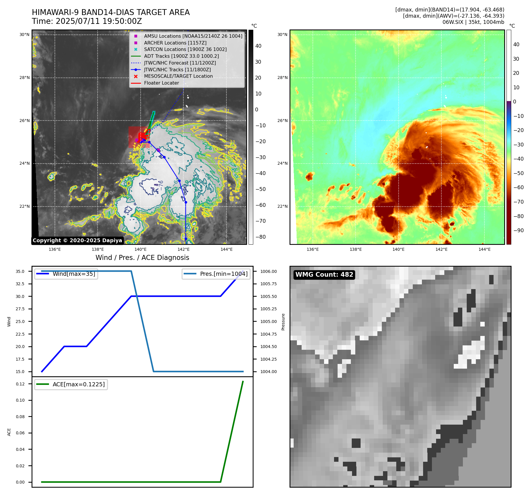The width and height of the screenshot is (531, 498).
Task: Click the Pressure axis label
Action: [x=283, y=322]
